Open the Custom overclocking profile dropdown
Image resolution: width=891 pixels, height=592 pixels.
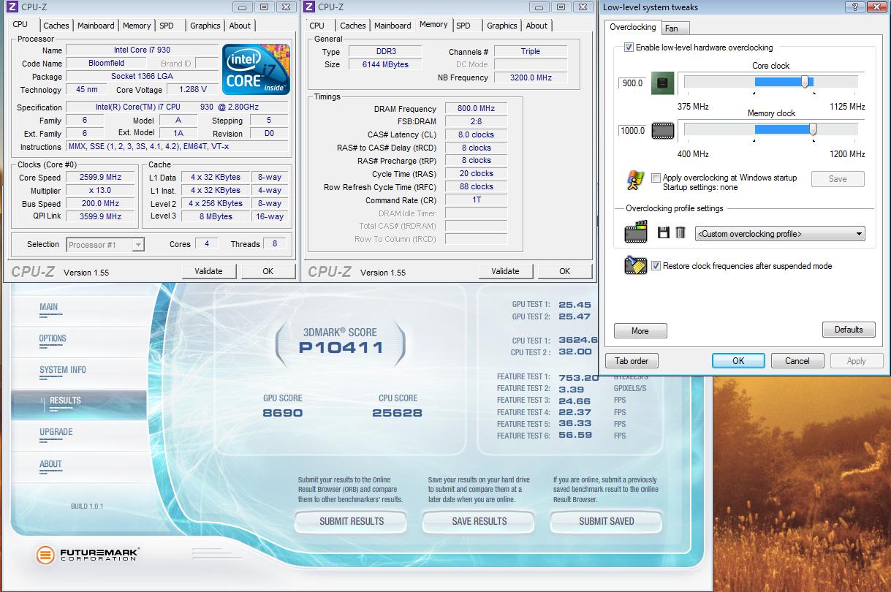pyautogui.click(x=780, y=234)
